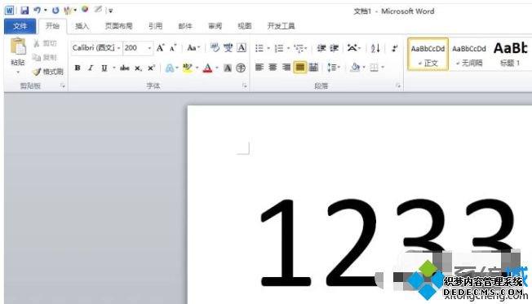Select Align Text Right
The height and width of the screenshot is (304, 532).
[x=286, y=67]
